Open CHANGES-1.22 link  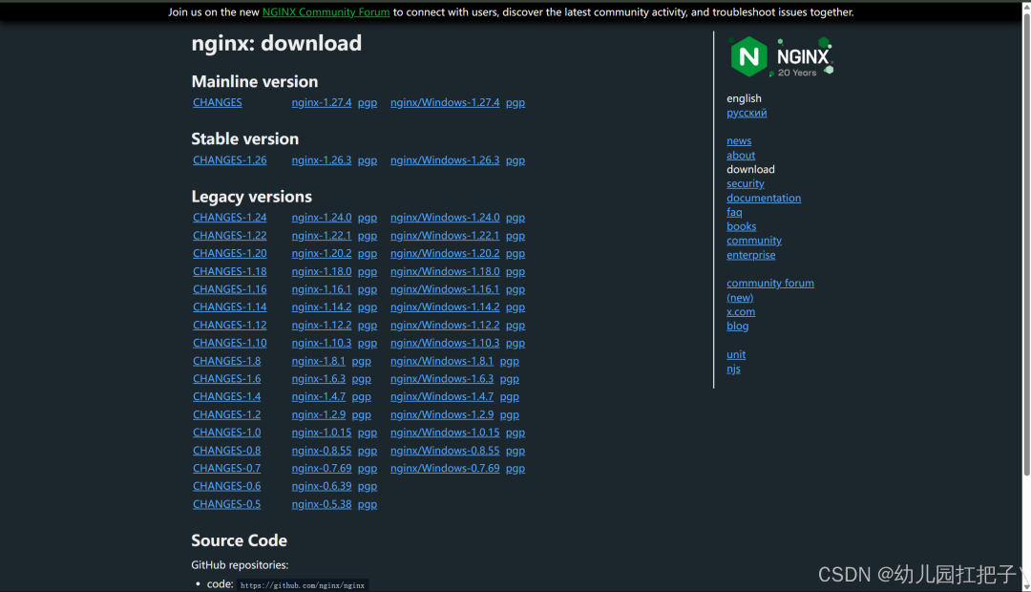pyautogui.click(x=229, y=236)
